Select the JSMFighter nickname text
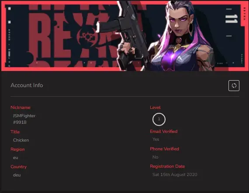The image size is (249, 193). coord(24,116)
